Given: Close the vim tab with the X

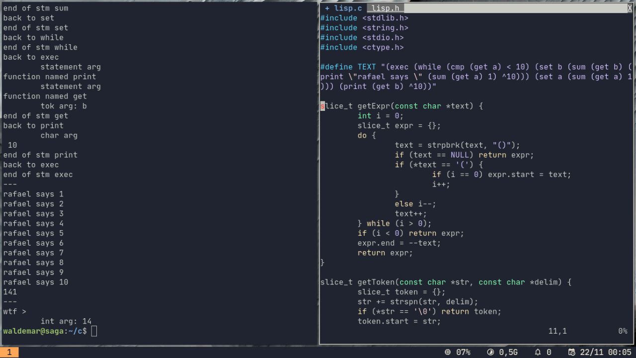Looking at the screenshot, I should point(630,8).
